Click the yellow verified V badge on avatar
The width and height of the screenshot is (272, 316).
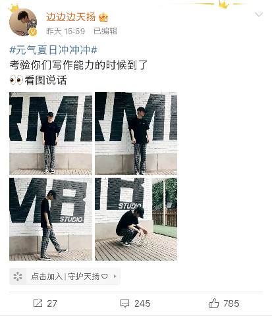click(33, 32)
